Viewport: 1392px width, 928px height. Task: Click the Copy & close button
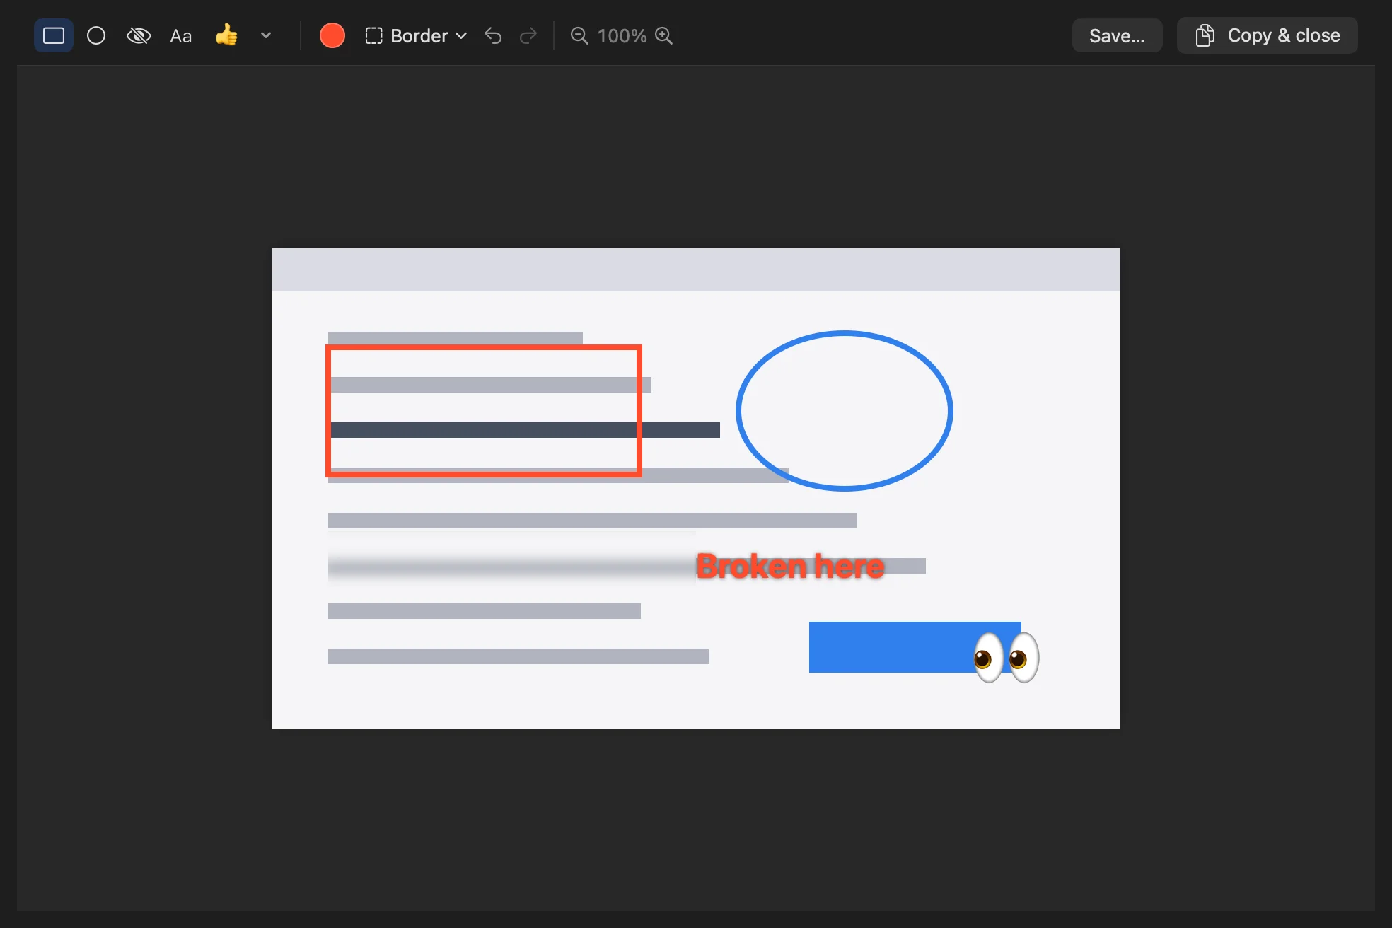coord(1267,35)
